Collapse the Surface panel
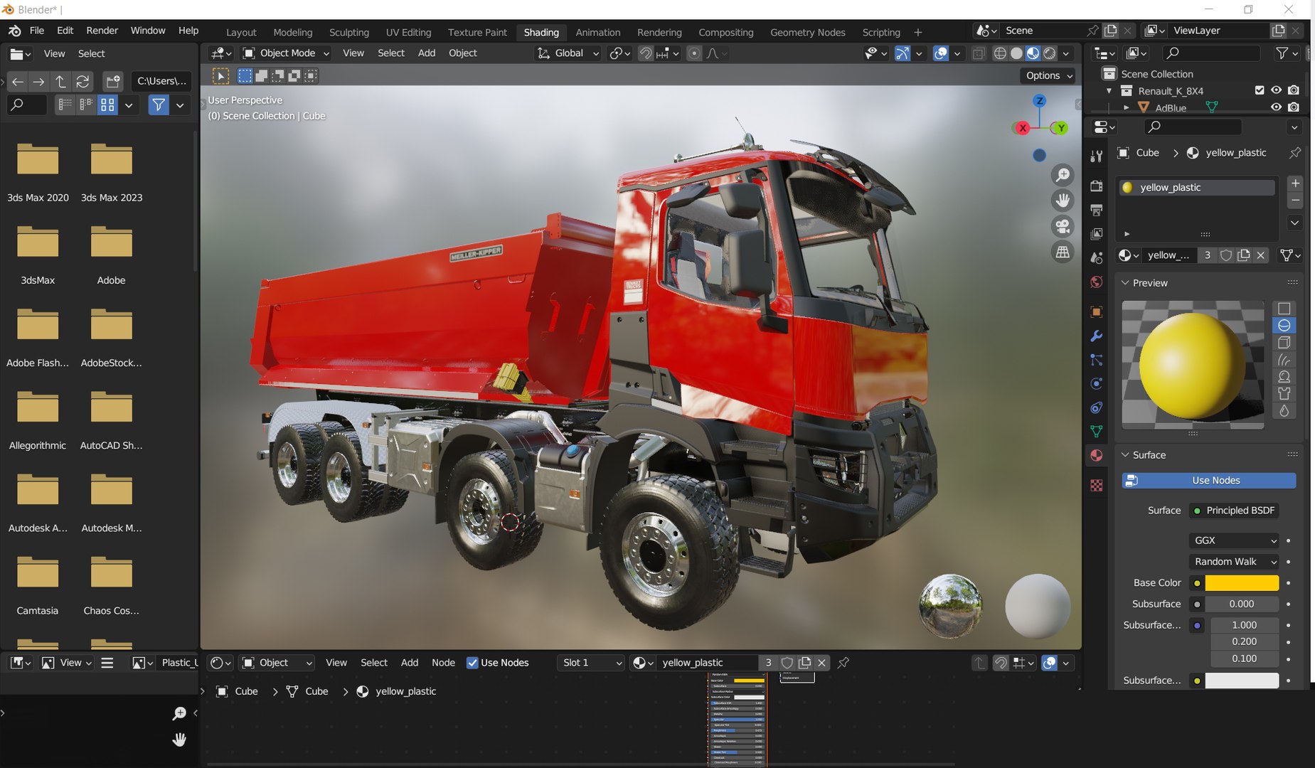Viewport: 1315px width, 768px height. [1126, 455]
